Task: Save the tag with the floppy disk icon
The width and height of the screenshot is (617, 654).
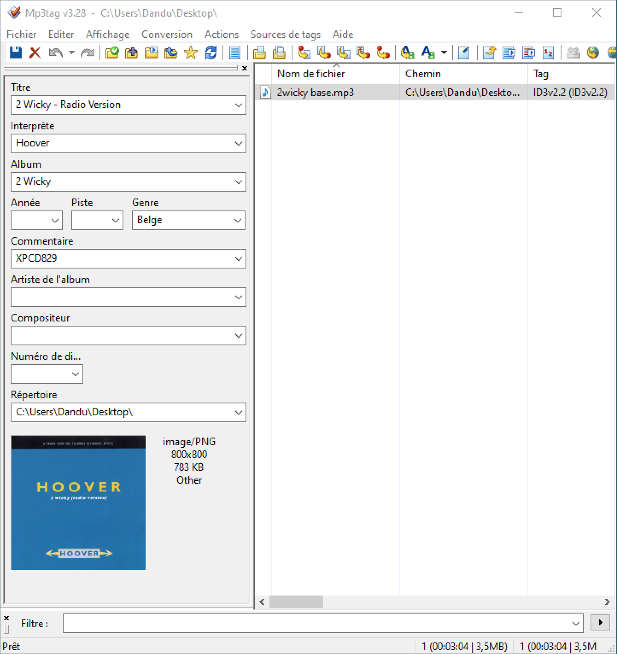Action: [x=16, y=53]
